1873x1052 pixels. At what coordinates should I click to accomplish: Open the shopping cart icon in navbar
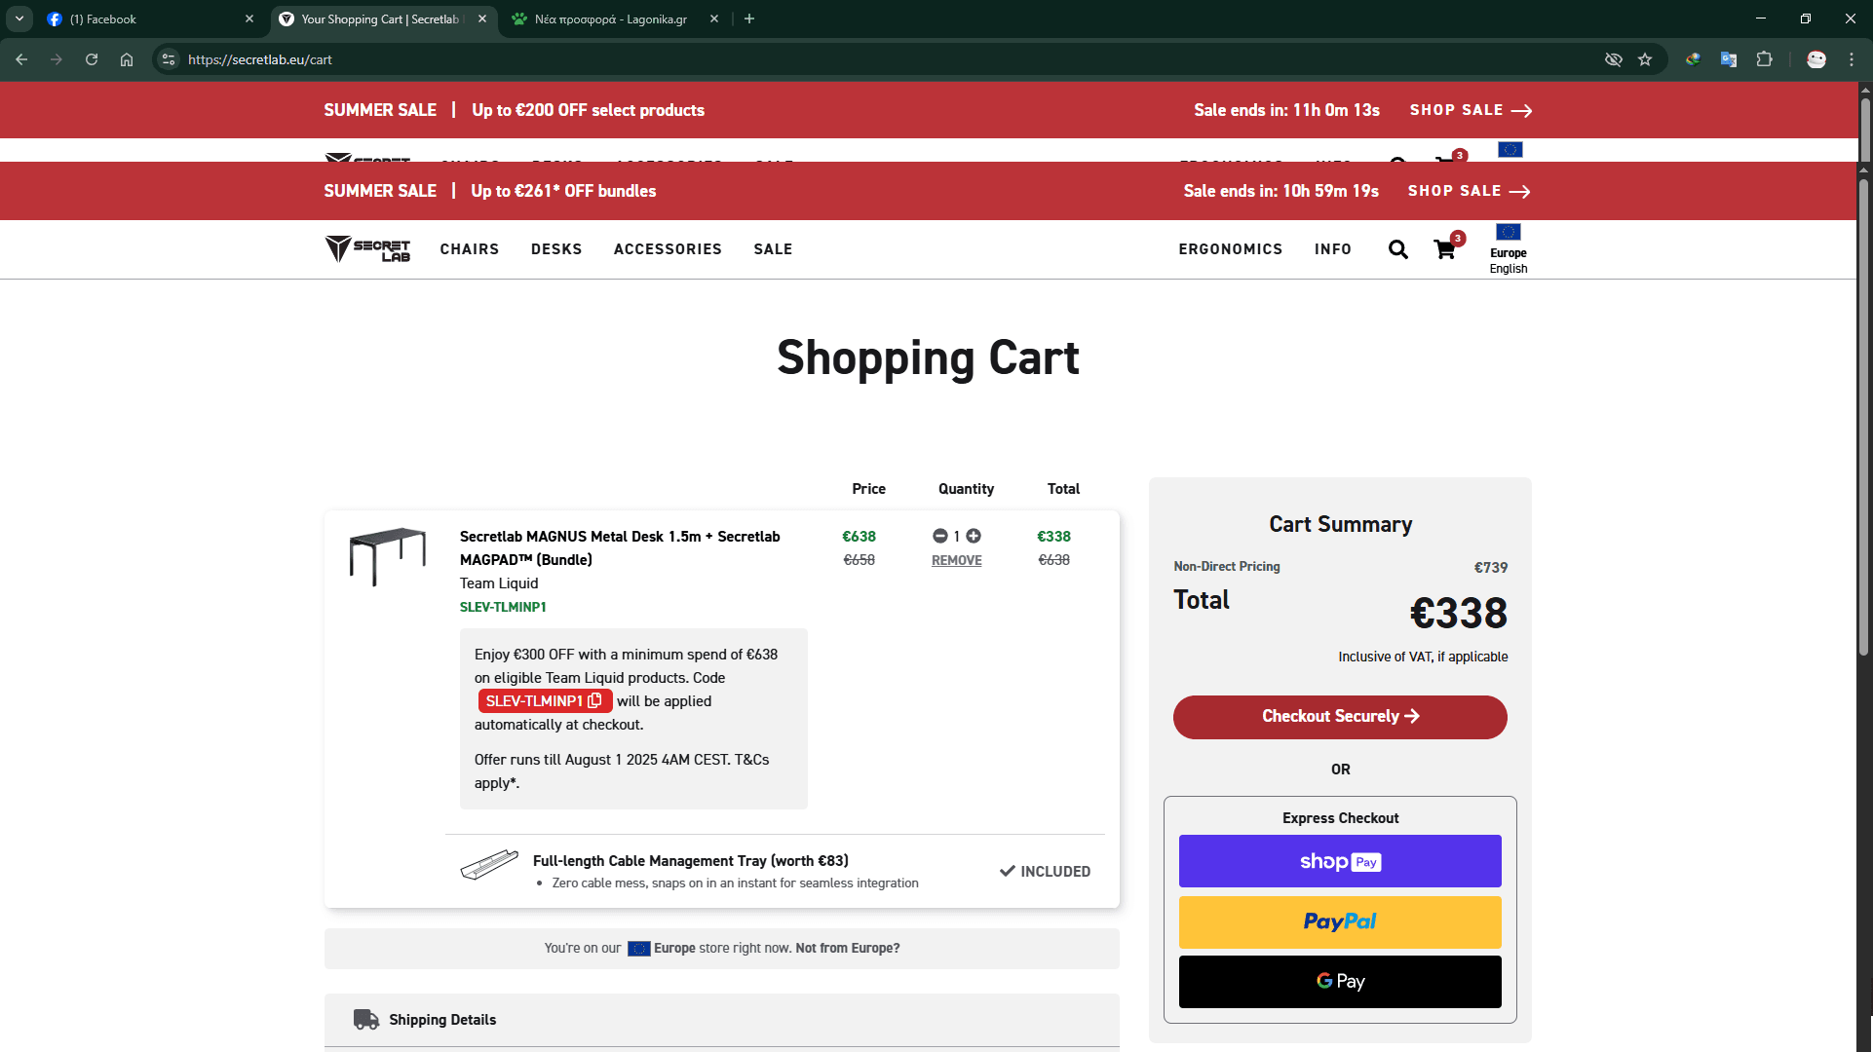tap(1445, 249)
